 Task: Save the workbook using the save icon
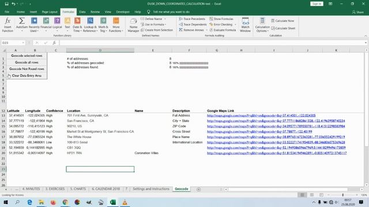pyautogui.click(x=6, y=4)
